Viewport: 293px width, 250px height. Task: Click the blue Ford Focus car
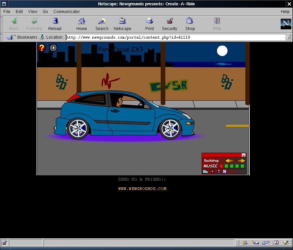point(124,115)
